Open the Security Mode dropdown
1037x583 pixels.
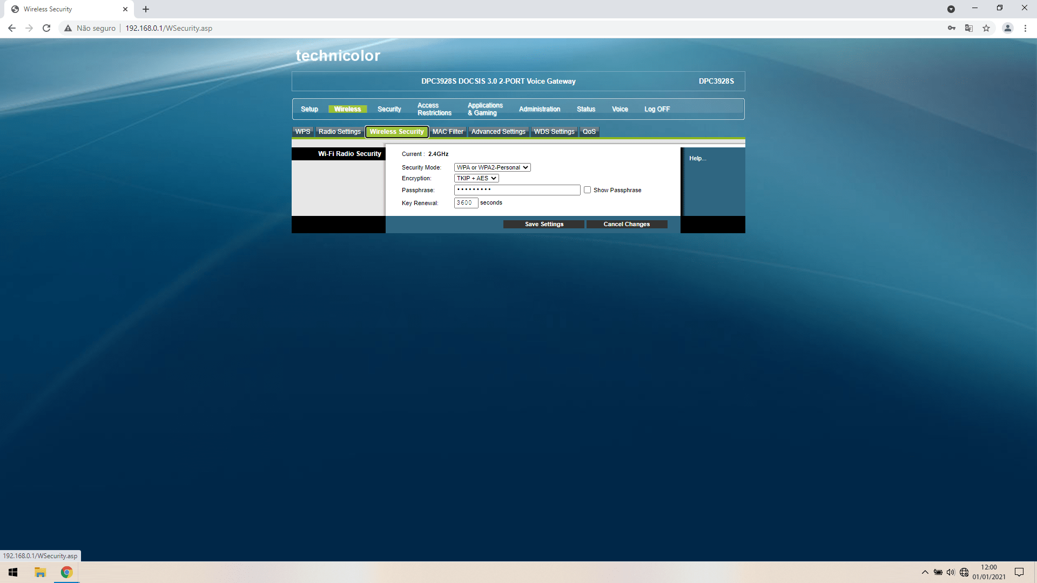[x=493, y=167]
